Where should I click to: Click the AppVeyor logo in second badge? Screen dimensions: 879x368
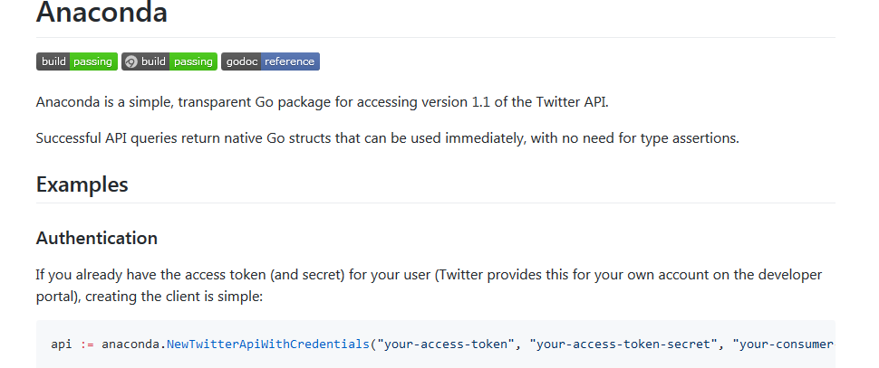tap(131, 61)
